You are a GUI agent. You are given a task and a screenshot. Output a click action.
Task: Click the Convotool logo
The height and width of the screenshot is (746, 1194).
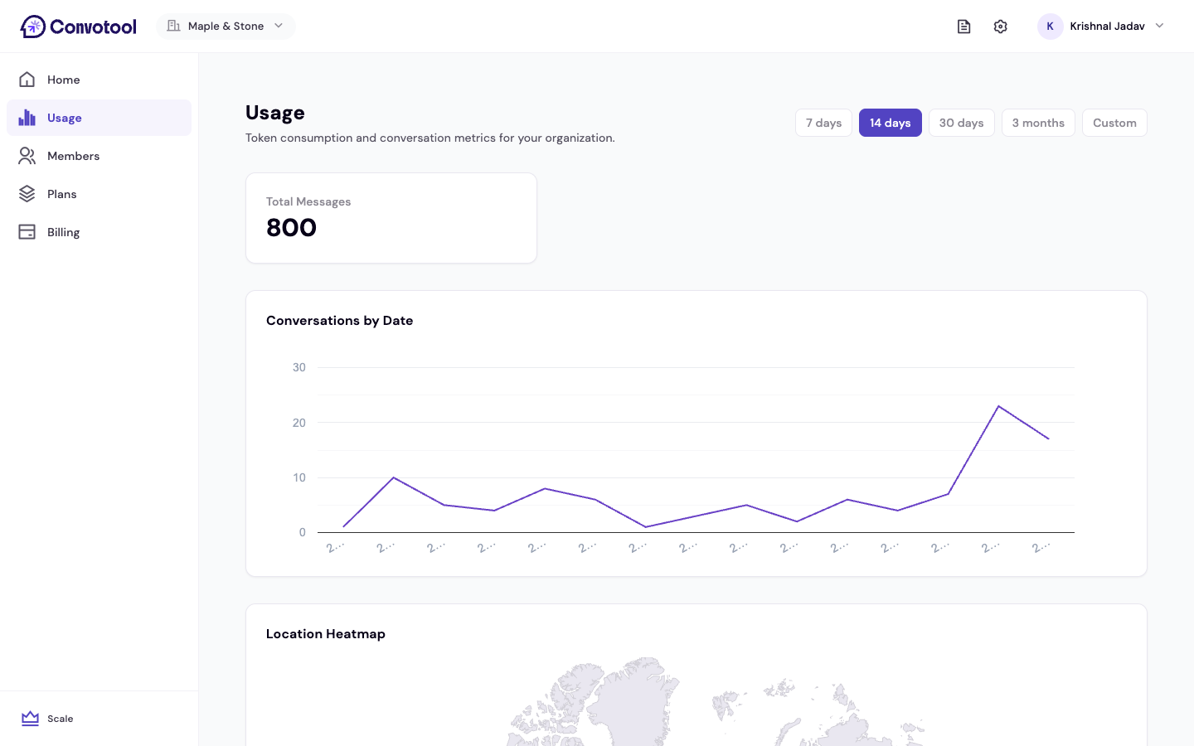pyautogui.click(x=79, y=27)
